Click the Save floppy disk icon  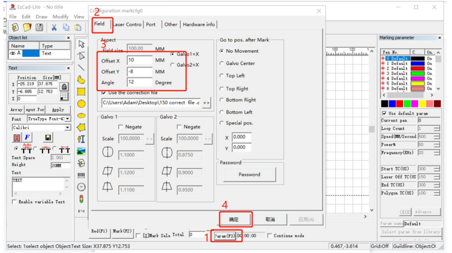pos(39,28)
